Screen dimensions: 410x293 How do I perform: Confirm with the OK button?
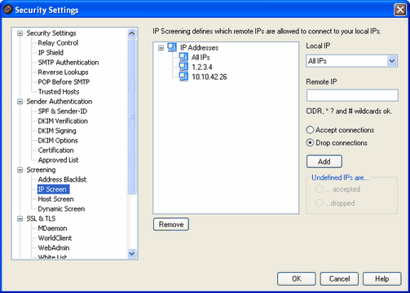(x=297, y=279)
